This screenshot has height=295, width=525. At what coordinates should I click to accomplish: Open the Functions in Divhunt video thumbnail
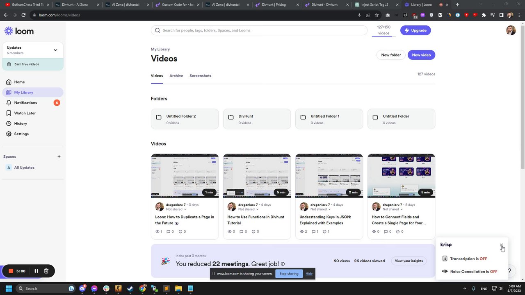click(x=257, y=176)
